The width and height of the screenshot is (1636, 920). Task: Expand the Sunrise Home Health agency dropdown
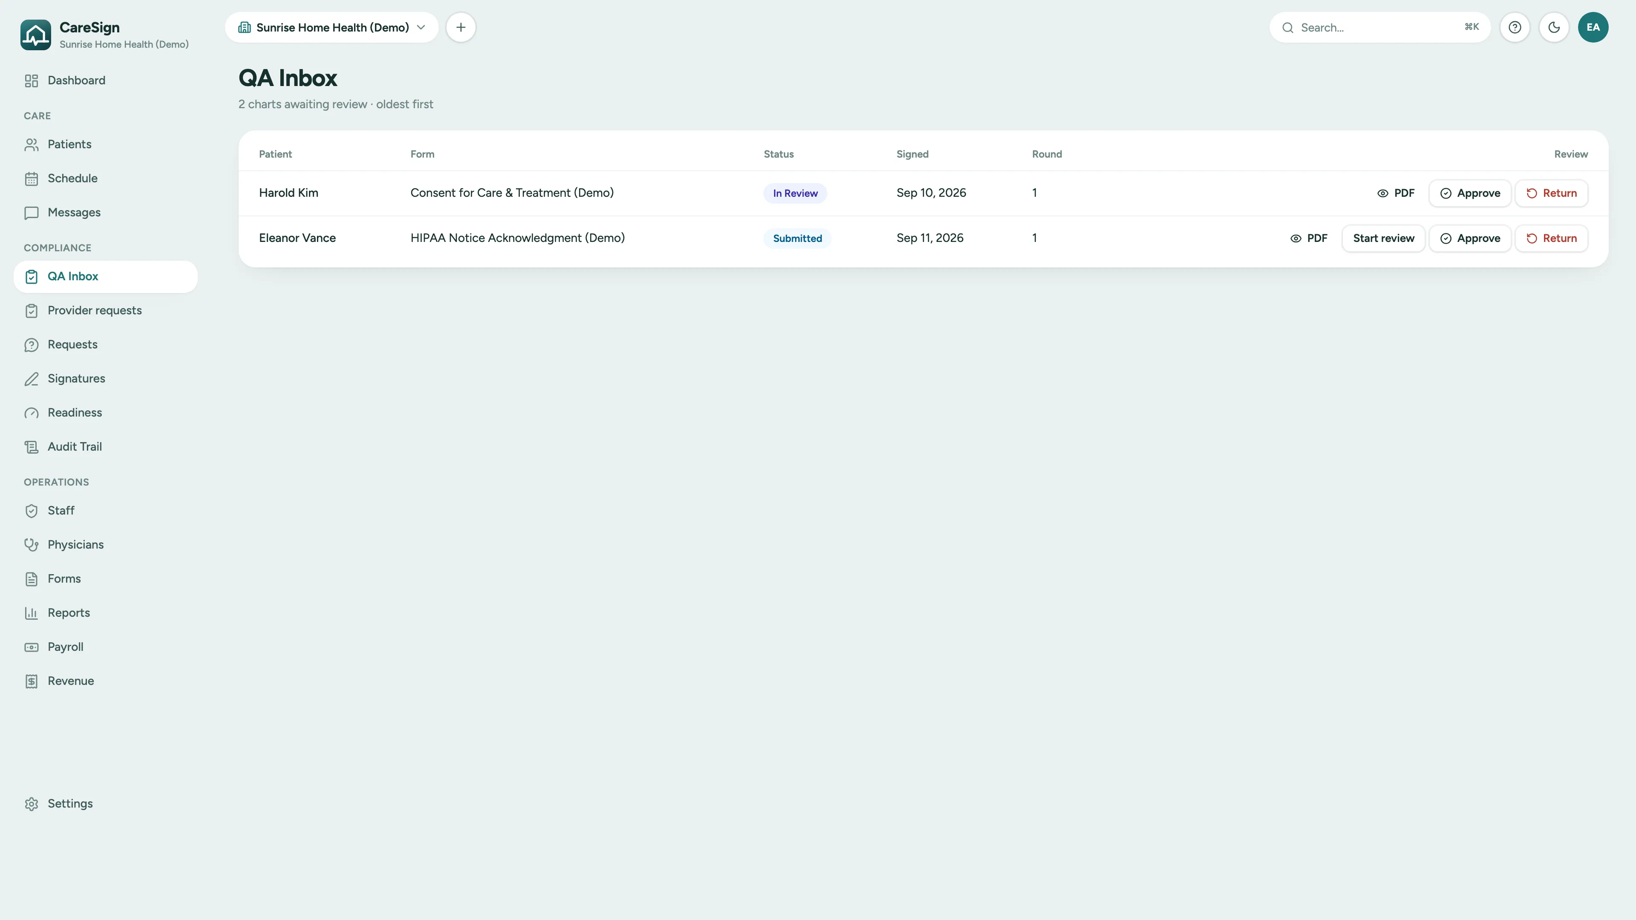(331, 27)
